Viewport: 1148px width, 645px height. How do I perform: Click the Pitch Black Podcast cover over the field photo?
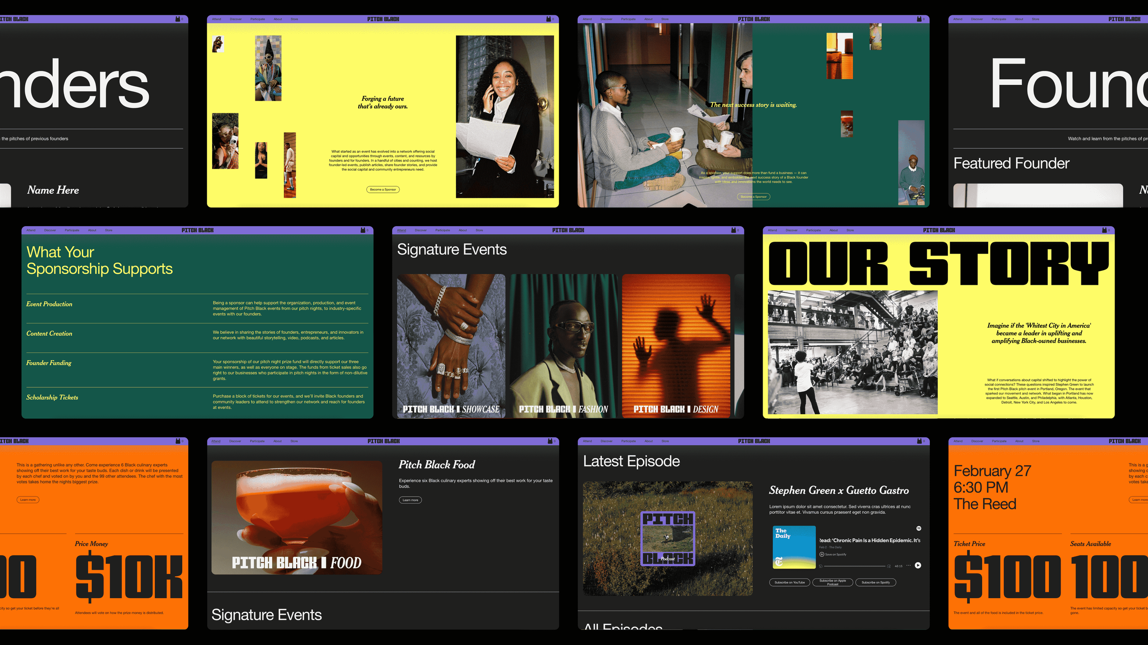[668, 539]
